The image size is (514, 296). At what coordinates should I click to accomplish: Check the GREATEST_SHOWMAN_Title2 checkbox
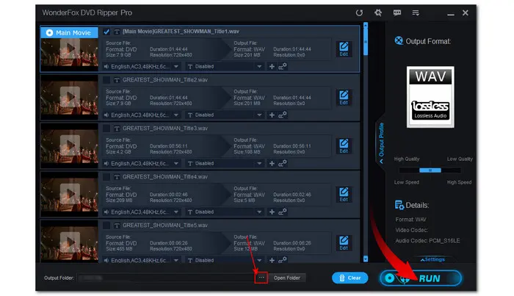106,80
